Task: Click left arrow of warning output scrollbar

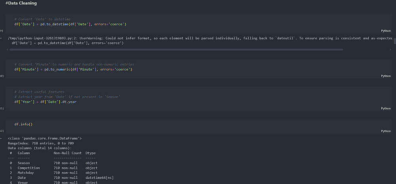Action: [x=7, y=50]
